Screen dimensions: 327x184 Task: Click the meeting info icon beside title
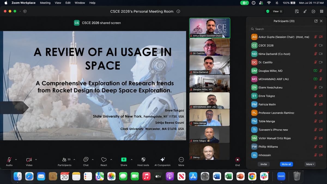point(178,11)
